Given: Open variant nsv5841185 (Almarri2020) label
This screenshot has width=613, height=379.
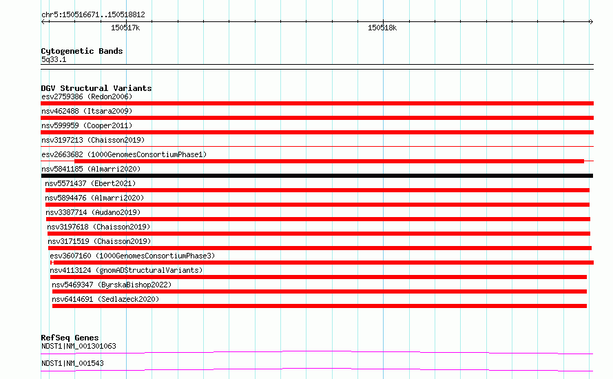Looking at the screenshot, I should tap(91, 169).
